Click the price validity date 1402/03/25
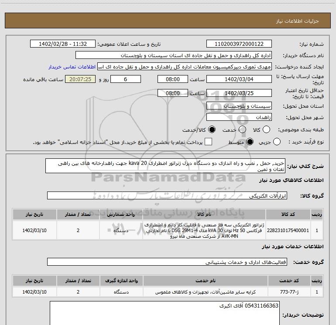 (x=239, y=93)
